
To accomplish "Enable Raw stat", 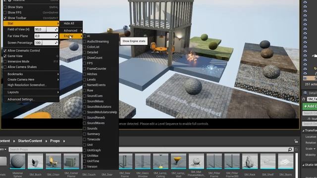I will tap(85, 90).
